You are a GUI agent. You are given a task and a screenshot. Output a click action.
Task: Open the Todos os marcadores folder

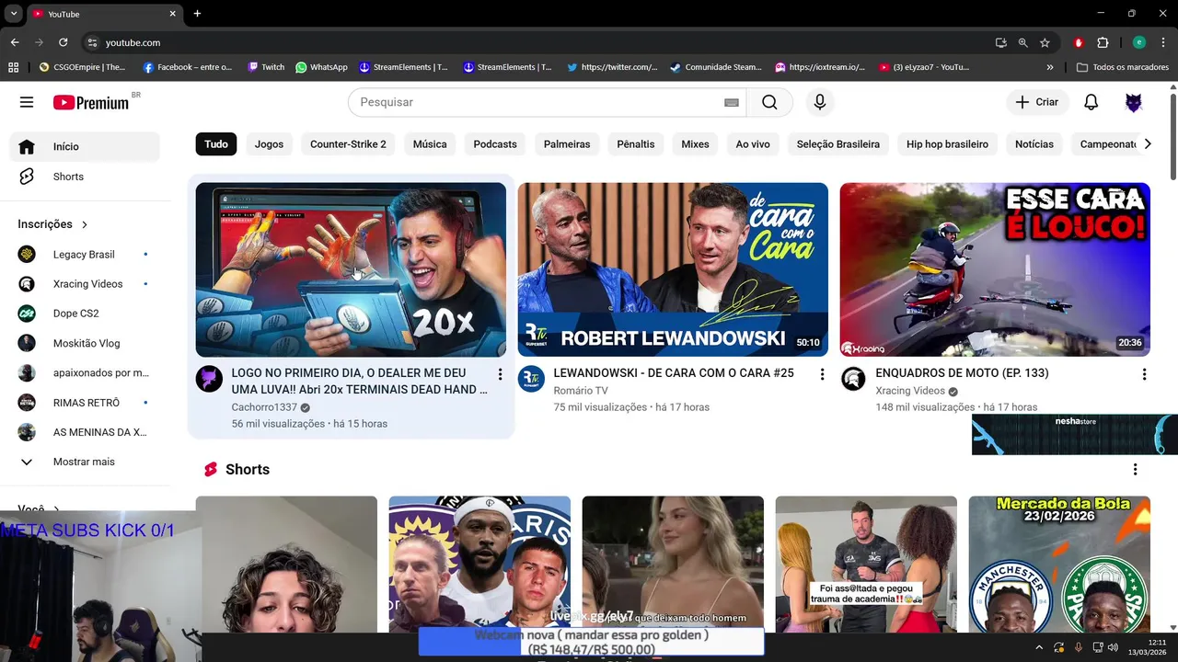click(1123, 67)
